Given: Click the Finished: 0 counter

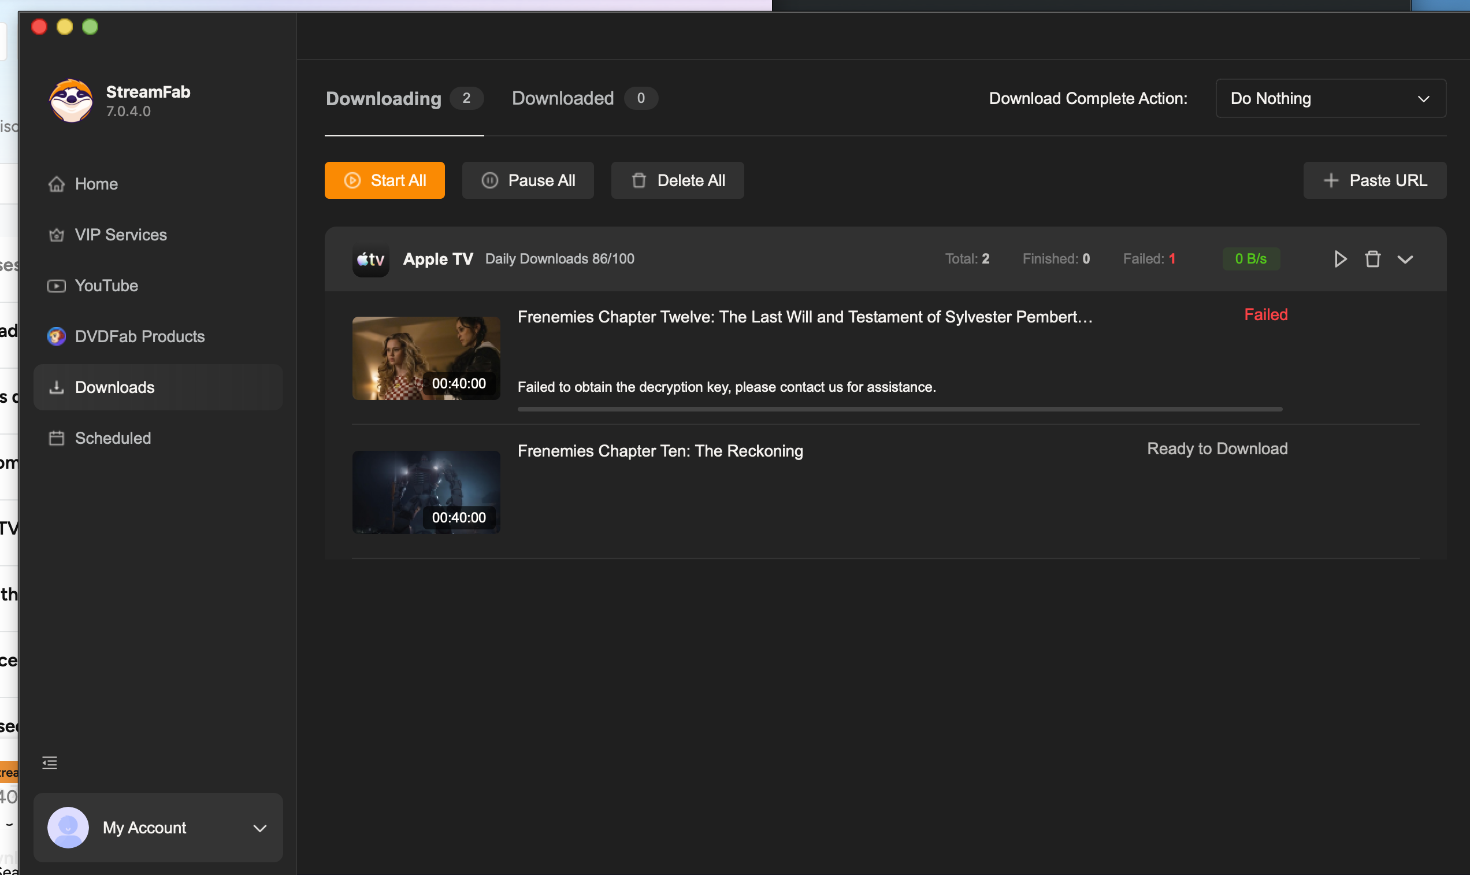Looking at the screenshot, I should pyautogui.click(x=1056, y=259).
